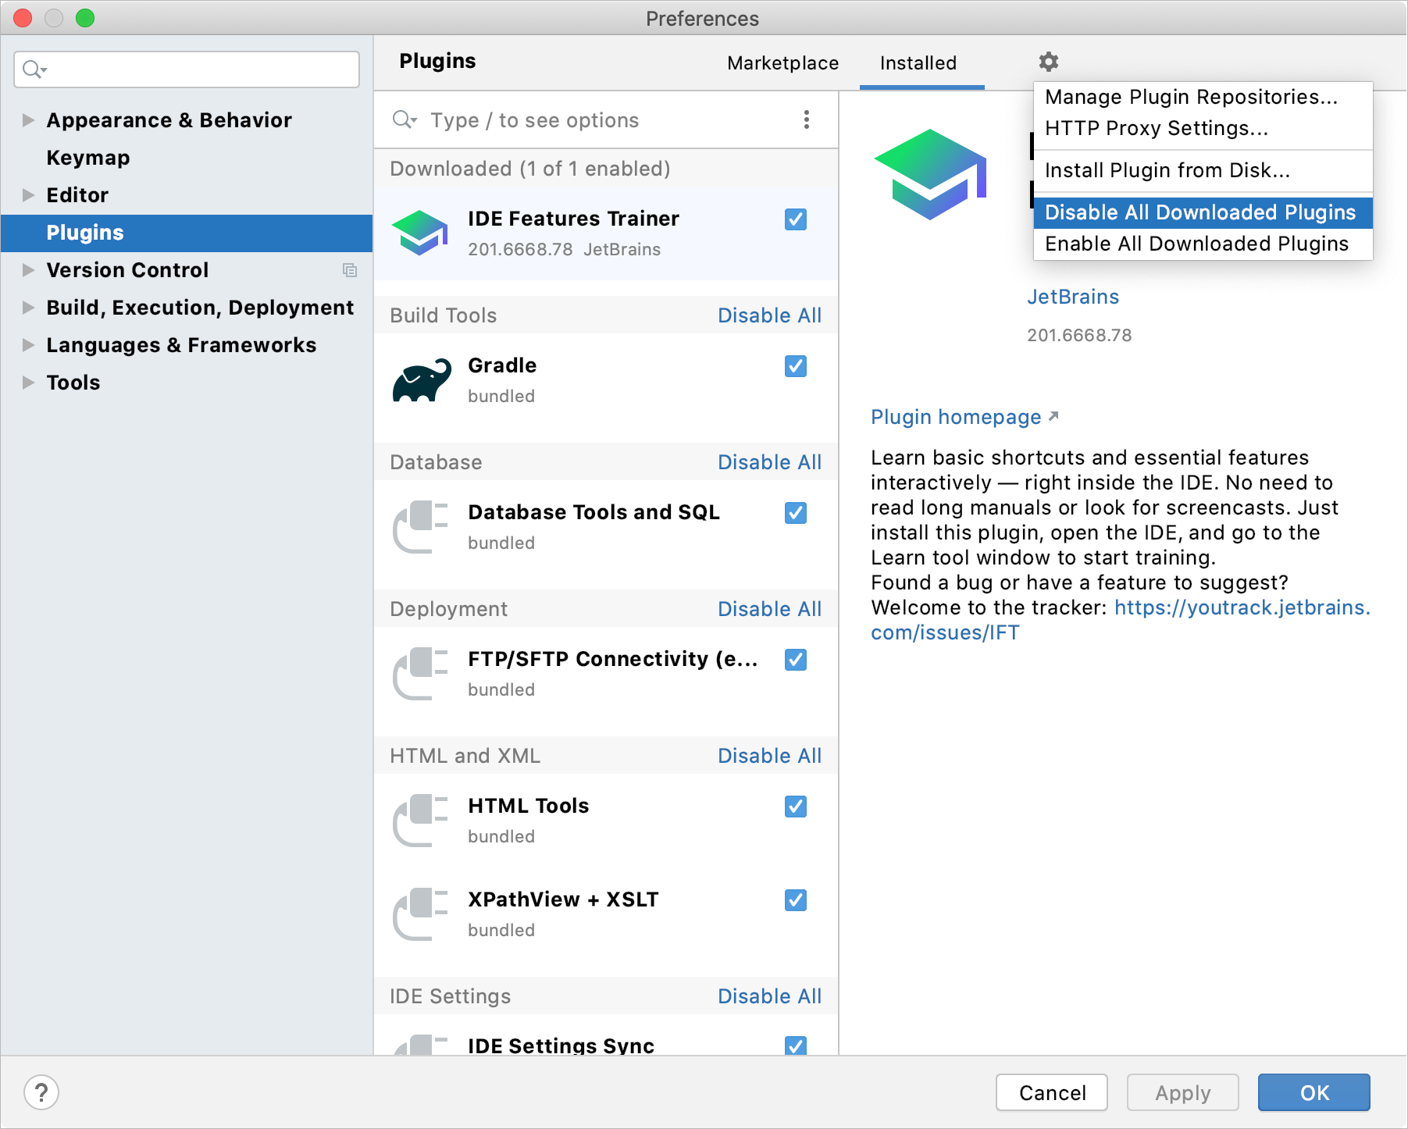Uncheck the Gradle plugin checkbox
1408x1129 pixels.
point(796,366)
